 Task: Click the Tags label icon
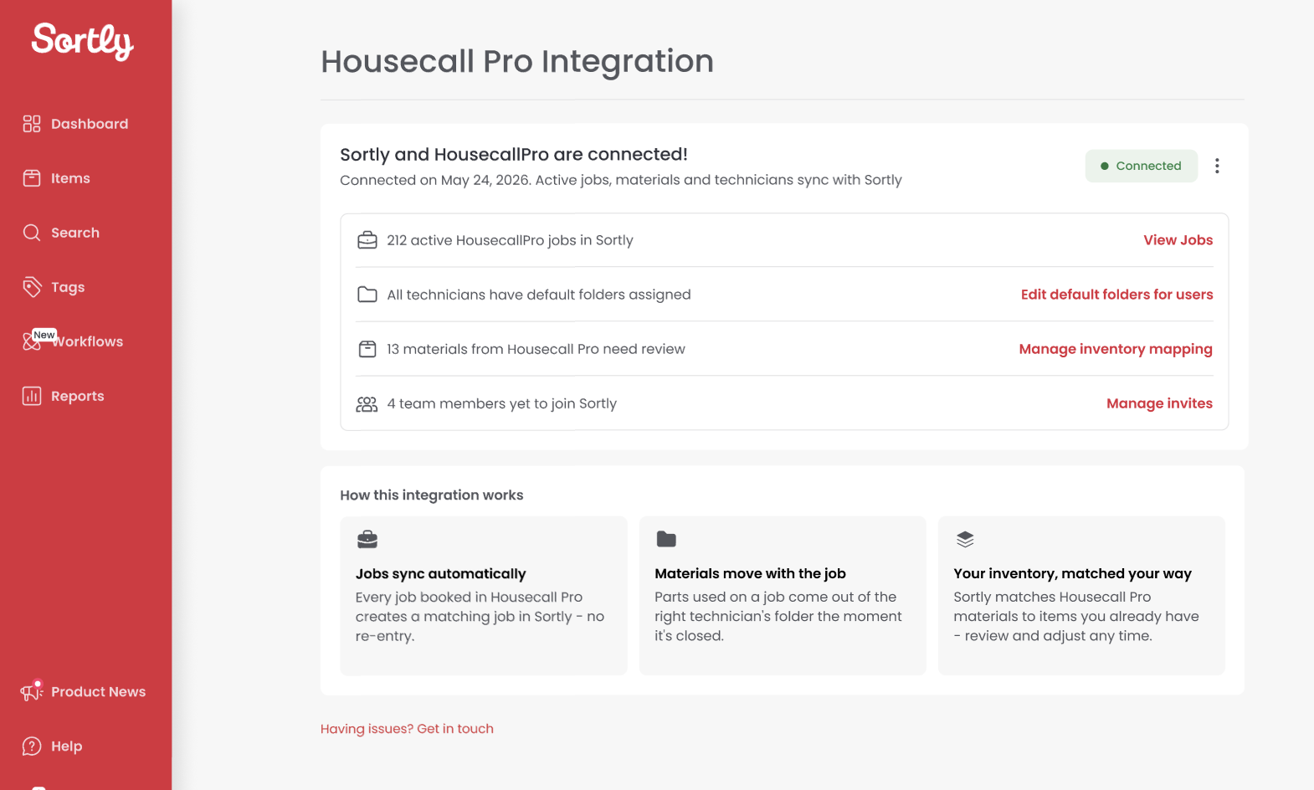pos(32,287)
